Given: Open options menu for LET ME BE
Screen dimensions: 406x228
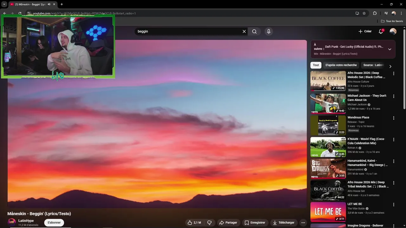Looking at the screenshot, I should point(394,205).
